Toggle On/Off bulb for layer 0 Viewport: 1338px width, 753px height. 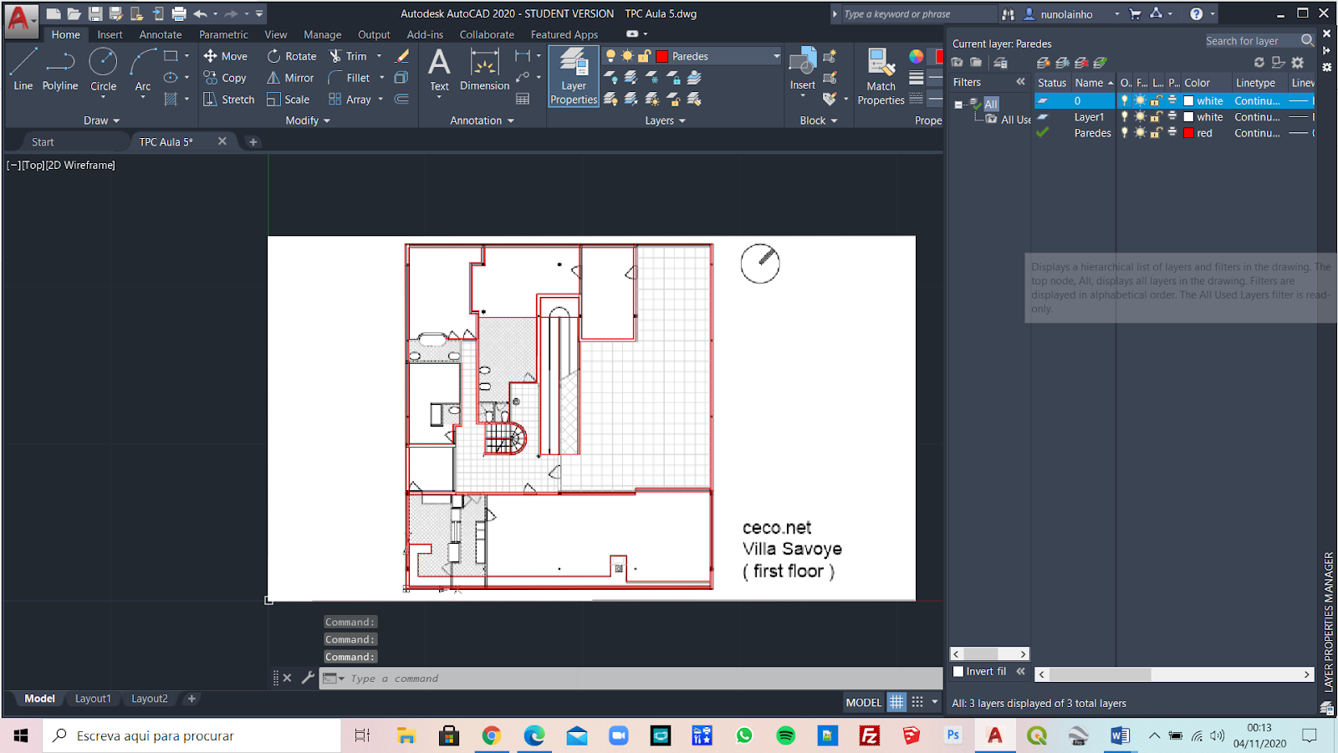click(1125, 100)
